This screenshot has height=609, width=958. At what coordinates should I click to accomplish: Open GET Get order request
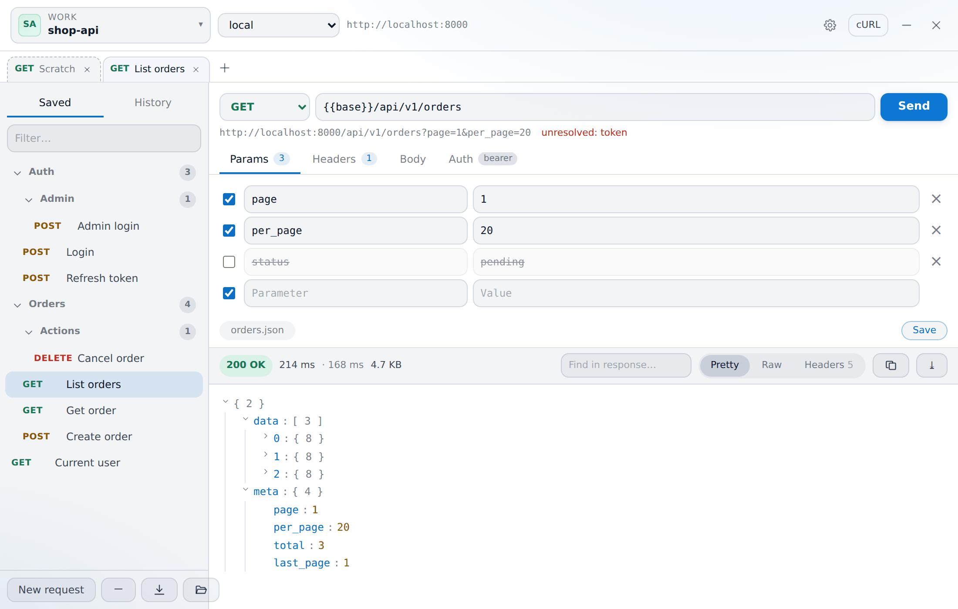pos(104,411)
